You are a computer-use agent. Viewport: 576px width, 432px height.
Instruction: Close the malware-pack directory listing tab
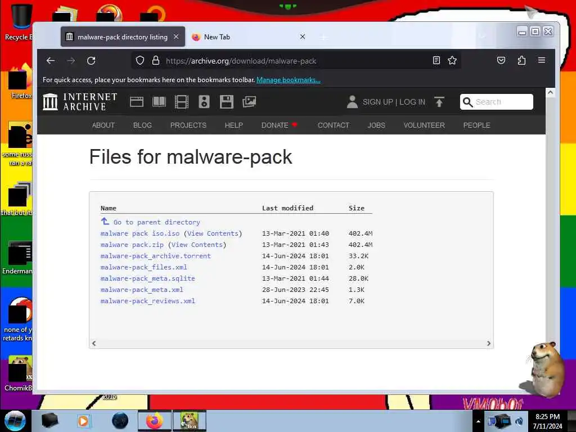coord(176,37)
